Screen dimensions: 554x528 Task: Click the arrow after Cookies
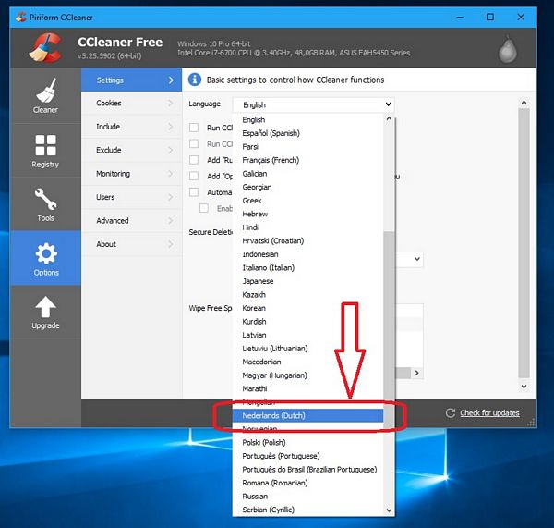pos(171,103)
